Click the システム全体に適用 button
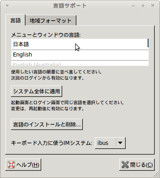This screenshot has height=178, width=160. click(x=36, y=91)
